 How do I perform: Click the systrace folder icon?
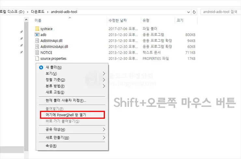click(x=37, y=29)
